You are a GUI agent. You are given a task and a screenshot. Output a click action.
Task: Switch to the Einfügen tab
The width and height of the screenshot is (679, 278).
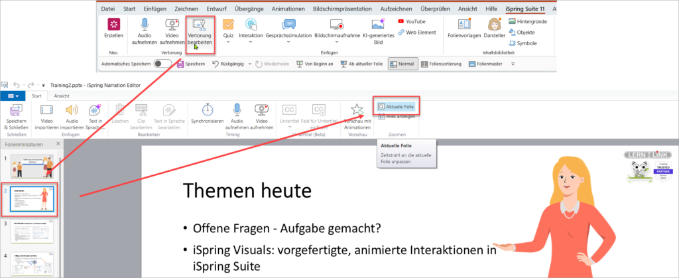(155, 9)
